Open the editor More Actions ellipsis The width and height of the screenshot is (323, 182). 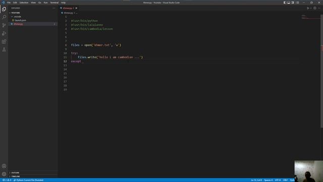(319, 8)
